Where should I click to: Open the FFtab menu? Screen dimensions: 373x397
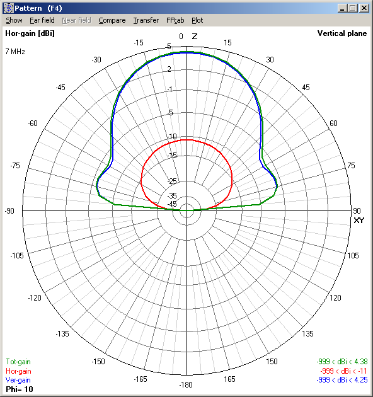click(175, 20)
